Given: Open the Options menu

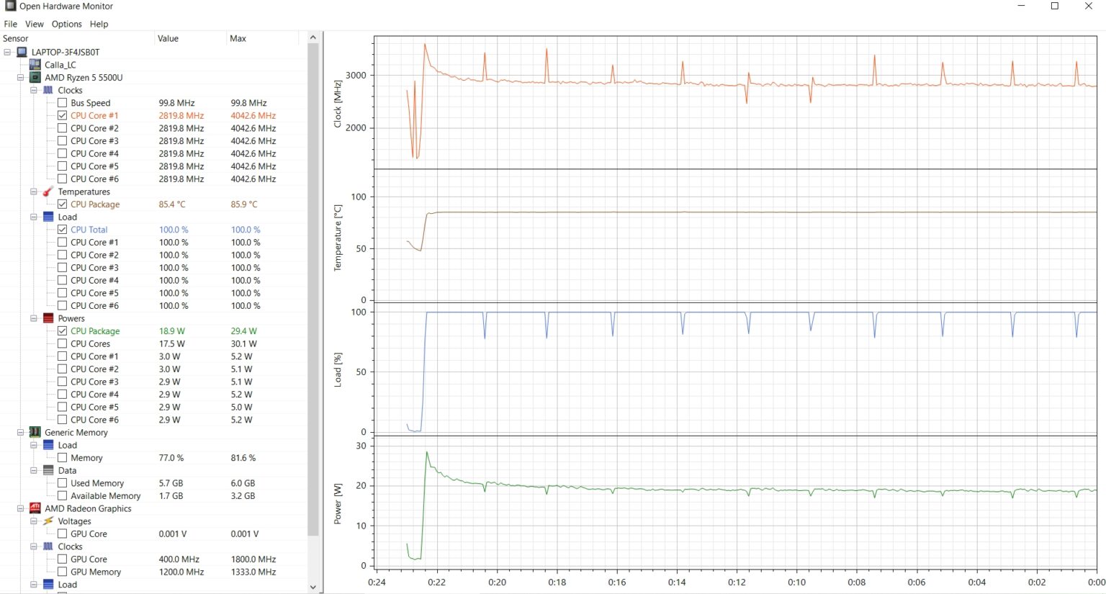Looking at the screenshot, I should click(66, 24).
